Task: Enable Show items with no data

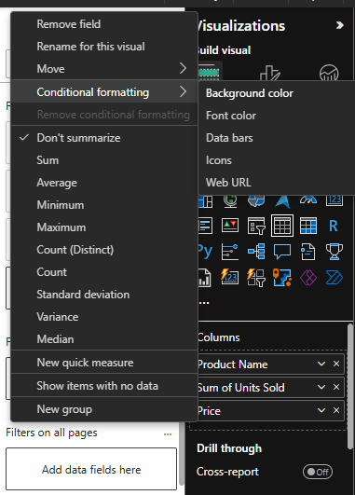Action: (104, 386)
